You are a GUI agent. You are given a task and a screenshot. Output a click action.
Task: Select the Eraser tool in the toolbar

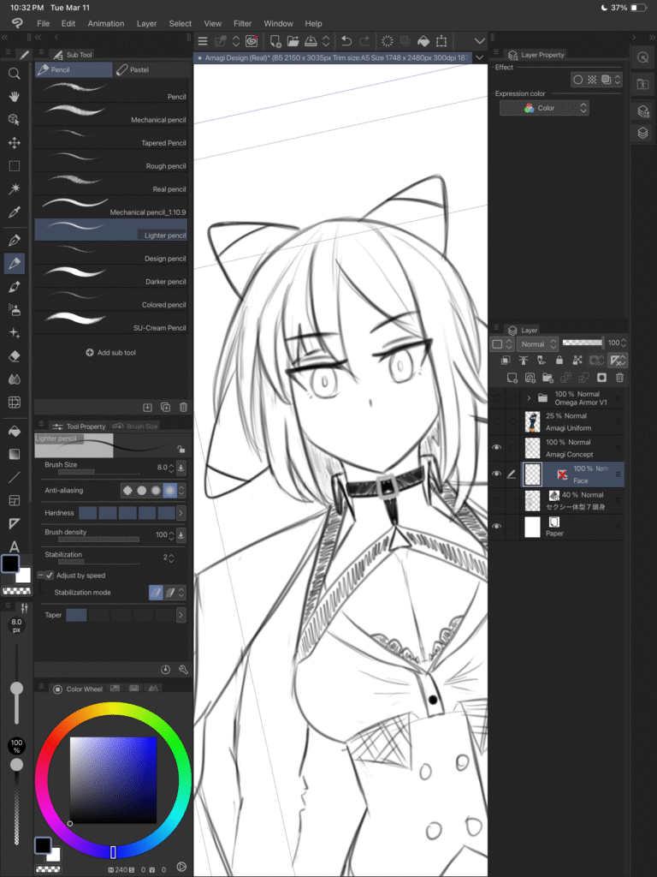click(15, 356)
